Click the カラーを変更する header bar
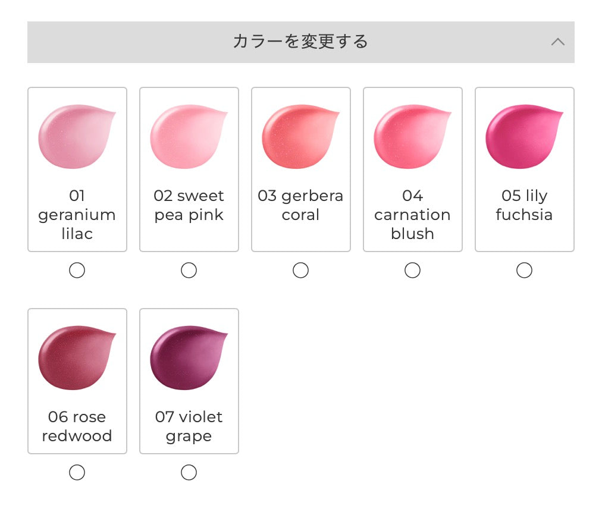This screenshot has width=602, height=509. point(300,42)
